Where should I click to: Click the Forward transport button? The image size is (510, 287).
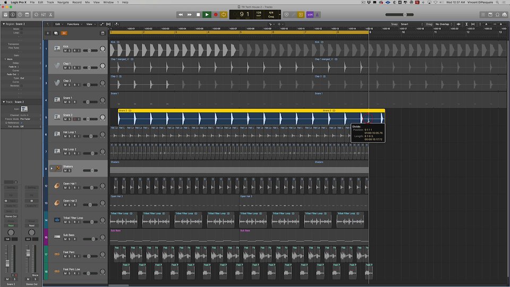tap(189, 15)
